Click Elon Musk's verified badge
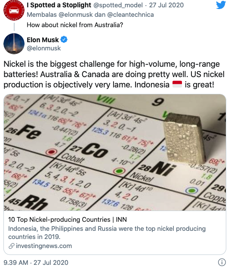 coord(64,40)
